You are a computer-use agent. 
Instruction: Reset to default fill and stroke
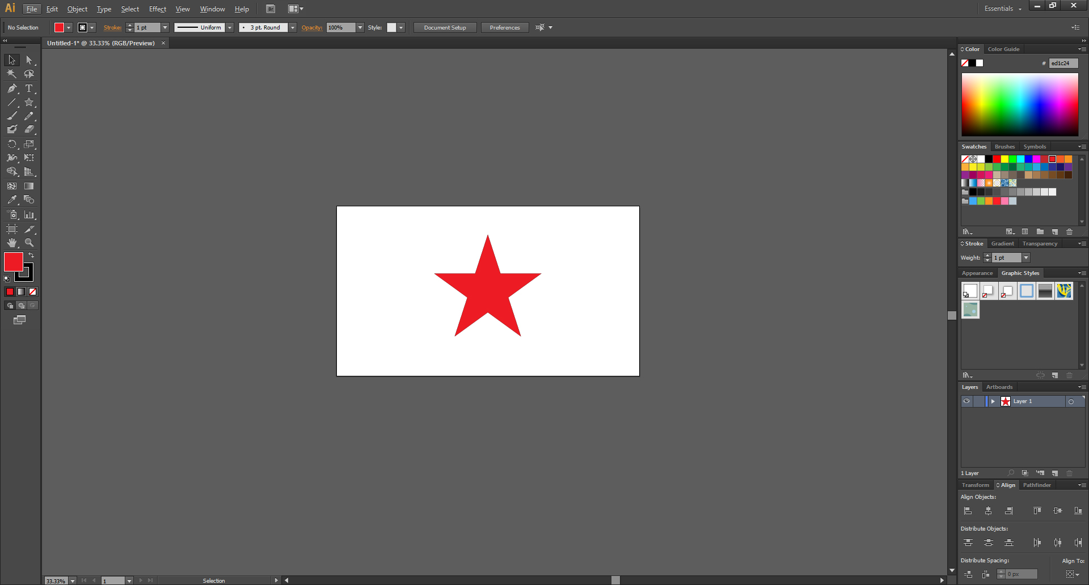[7, 278]
